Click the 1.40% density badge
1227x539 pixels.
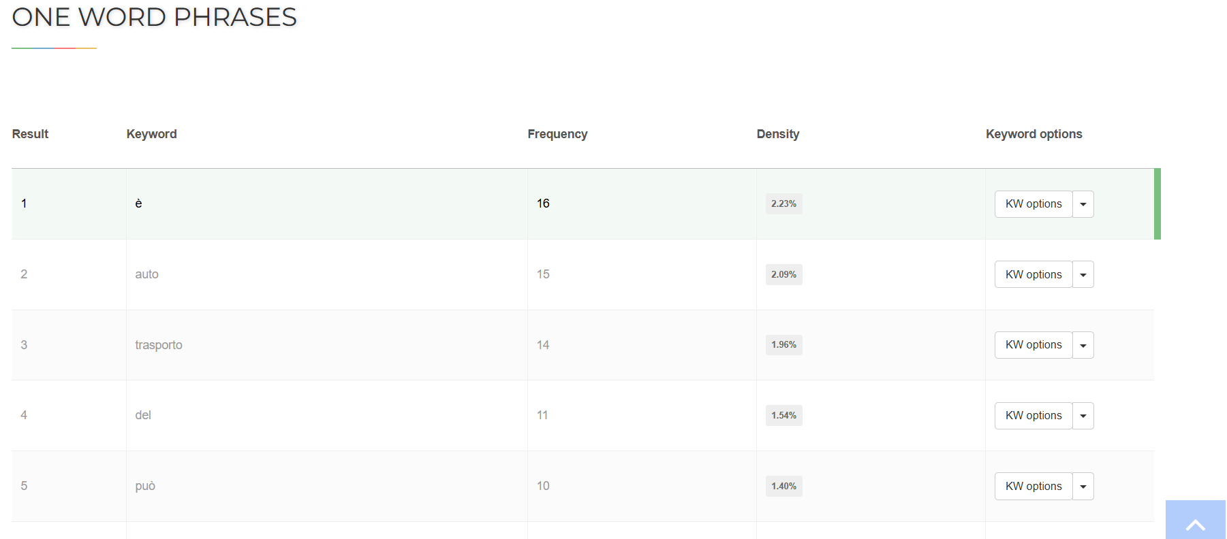[x=783, y=487]
